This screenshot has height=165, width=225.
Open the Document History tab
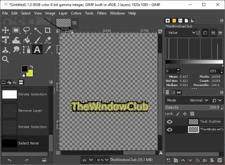point(186,21)
